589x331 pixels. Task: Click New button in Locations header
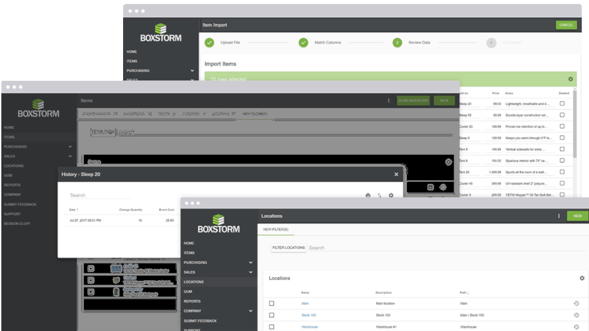point(578,216)
